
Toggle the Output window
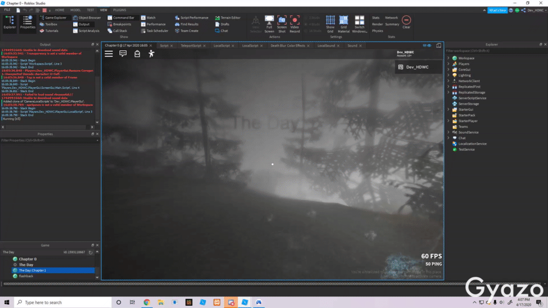pyautogui.click(x=81, y=24)
